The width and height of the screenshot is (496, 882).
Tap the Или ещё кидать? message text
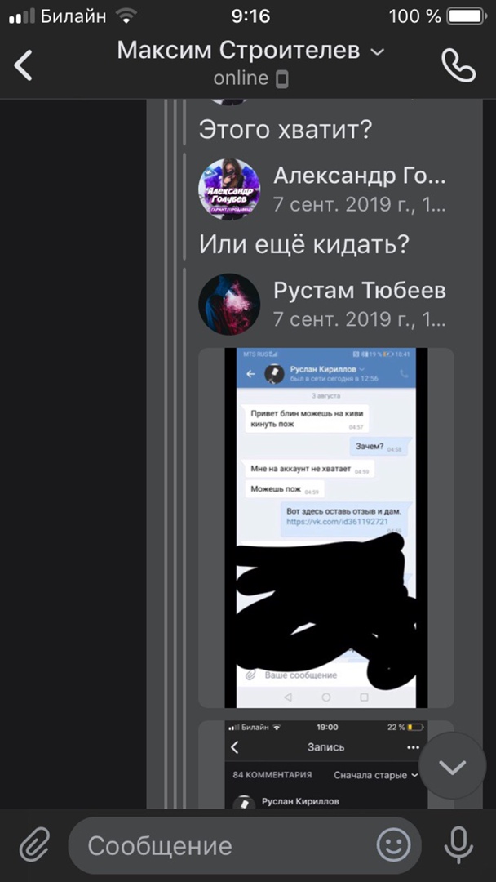(x=304, y=244)
